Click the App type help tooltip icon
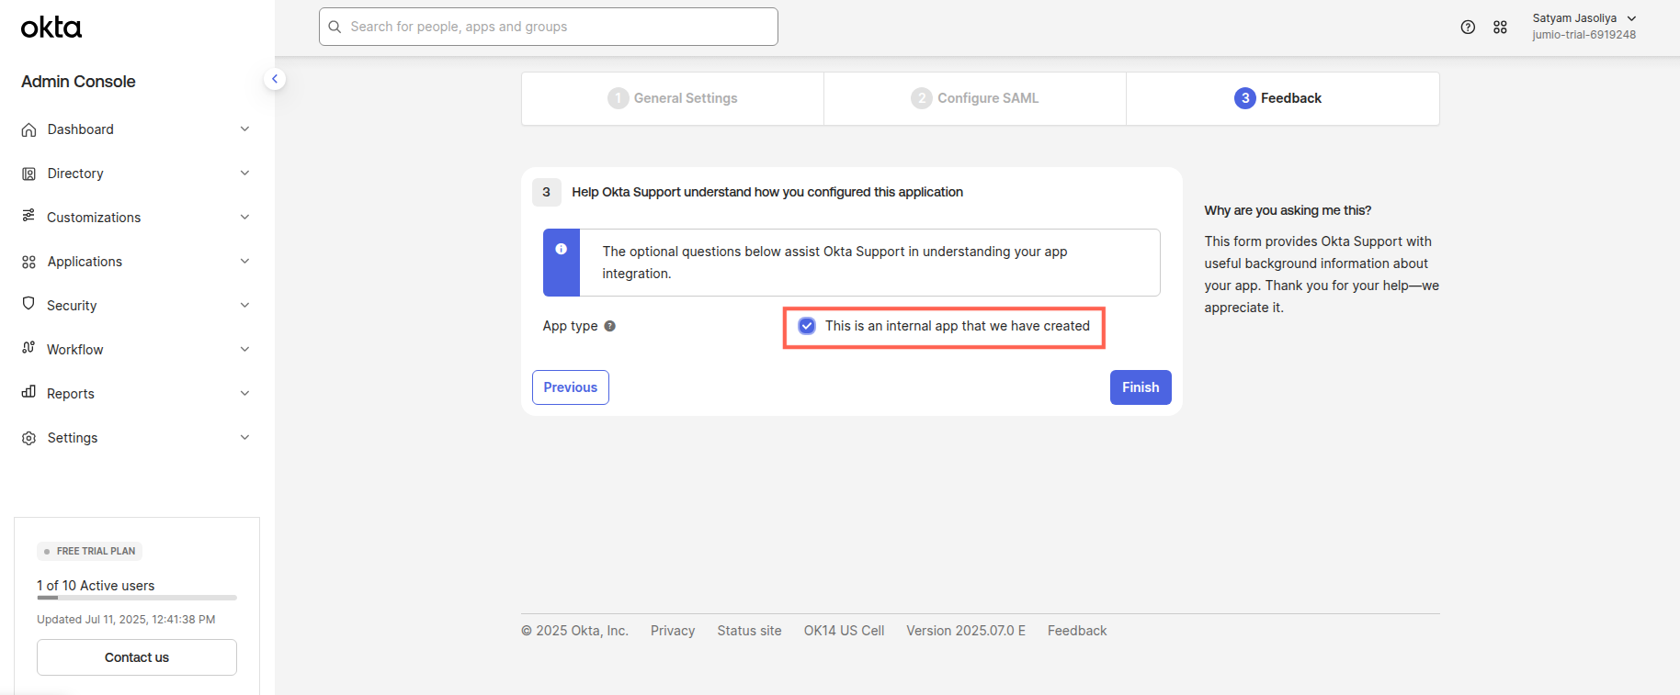This screenshot has width=1680, height=695. tap(610, 326)
